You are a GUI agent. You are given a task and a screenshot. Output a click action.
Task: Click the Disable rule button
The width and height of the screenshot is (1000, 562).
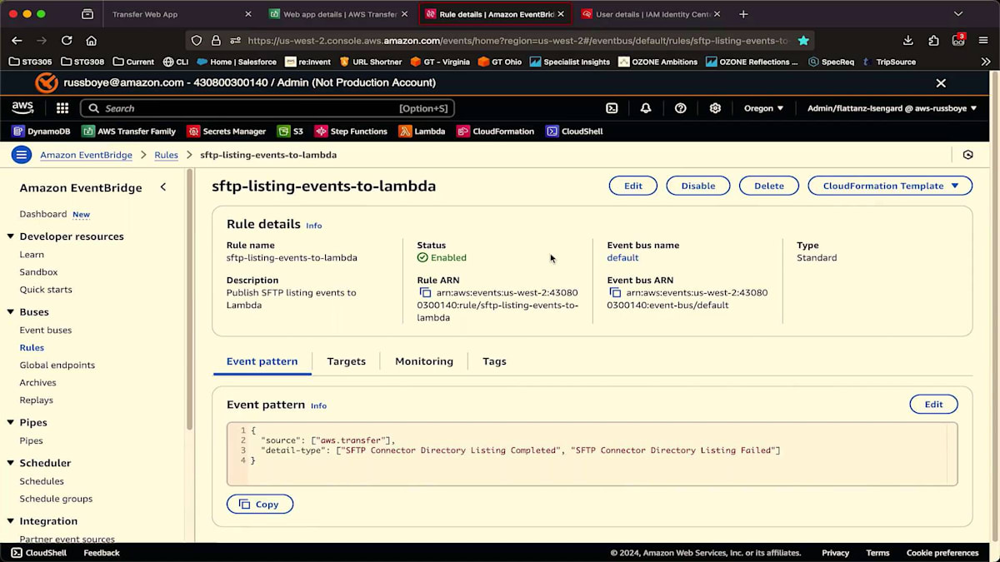coord(698,186)
